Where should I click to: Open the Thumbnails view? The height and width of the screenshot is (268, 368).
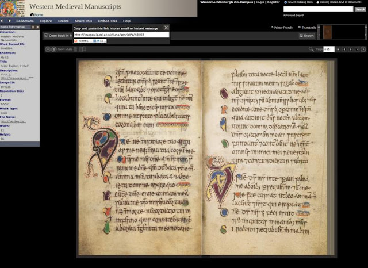point(307,28)
